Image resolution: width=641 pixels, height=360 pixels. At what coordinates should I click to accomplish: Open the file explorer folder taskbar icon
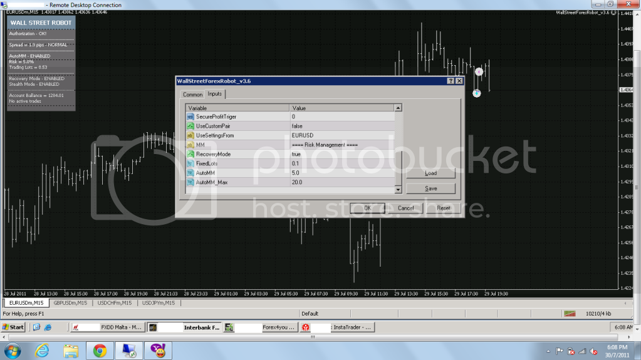71,351
